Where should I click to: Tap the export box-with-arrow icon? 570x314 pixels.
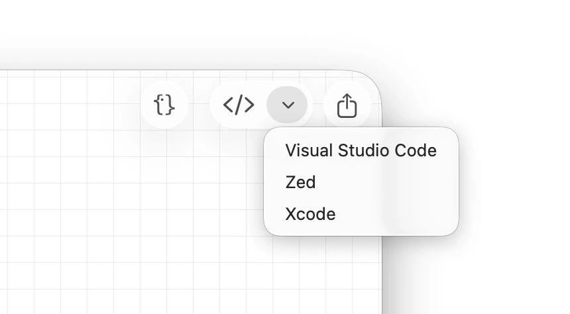pyautogui.click(x=347, y=105)
